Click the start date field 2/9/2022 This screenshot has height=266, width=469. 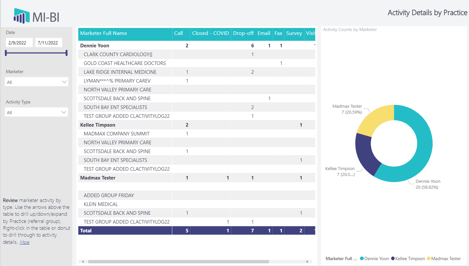point(19,43)
